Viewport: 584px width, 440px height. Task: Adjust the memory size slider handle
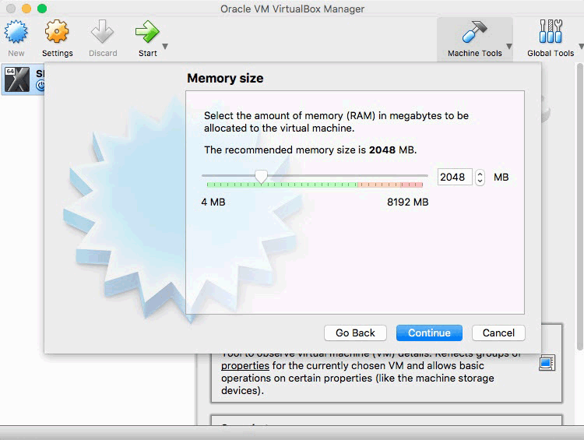click(261, 177)
